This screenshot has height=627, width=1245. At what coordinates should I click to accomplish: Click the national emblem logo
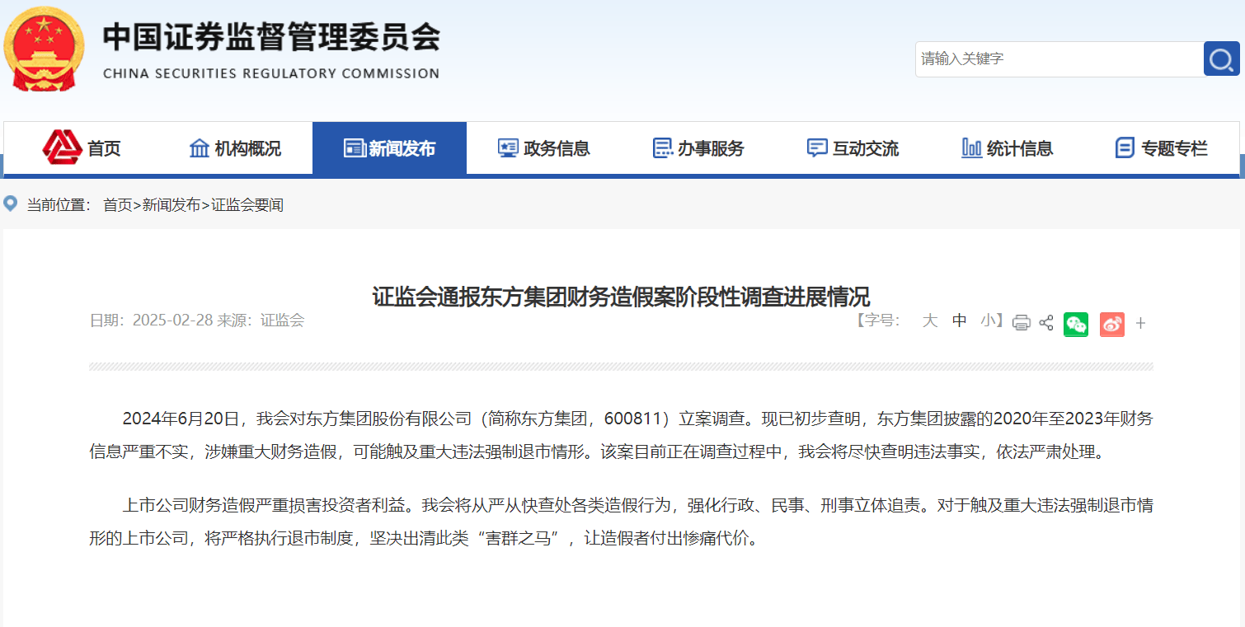44,48
